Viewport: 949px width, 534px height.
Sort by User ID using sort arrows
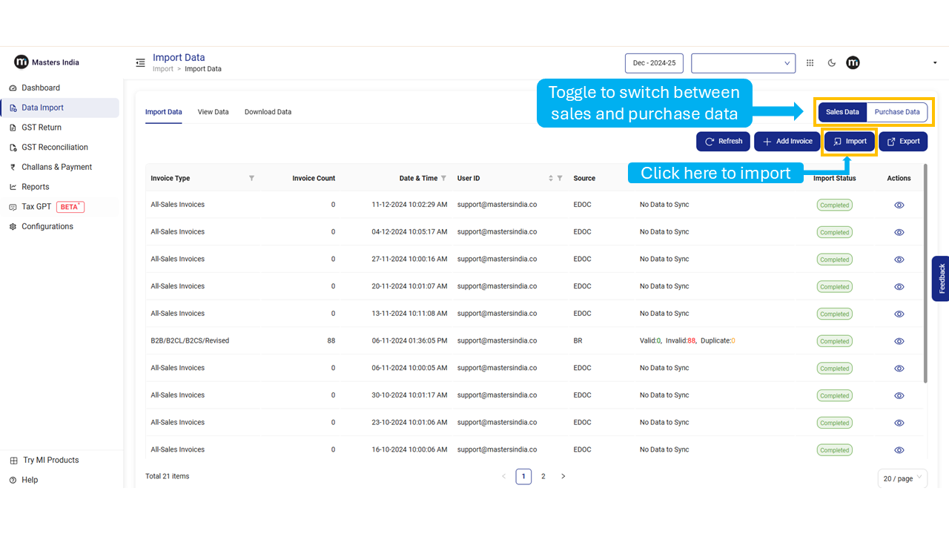(x=550, y=178)
